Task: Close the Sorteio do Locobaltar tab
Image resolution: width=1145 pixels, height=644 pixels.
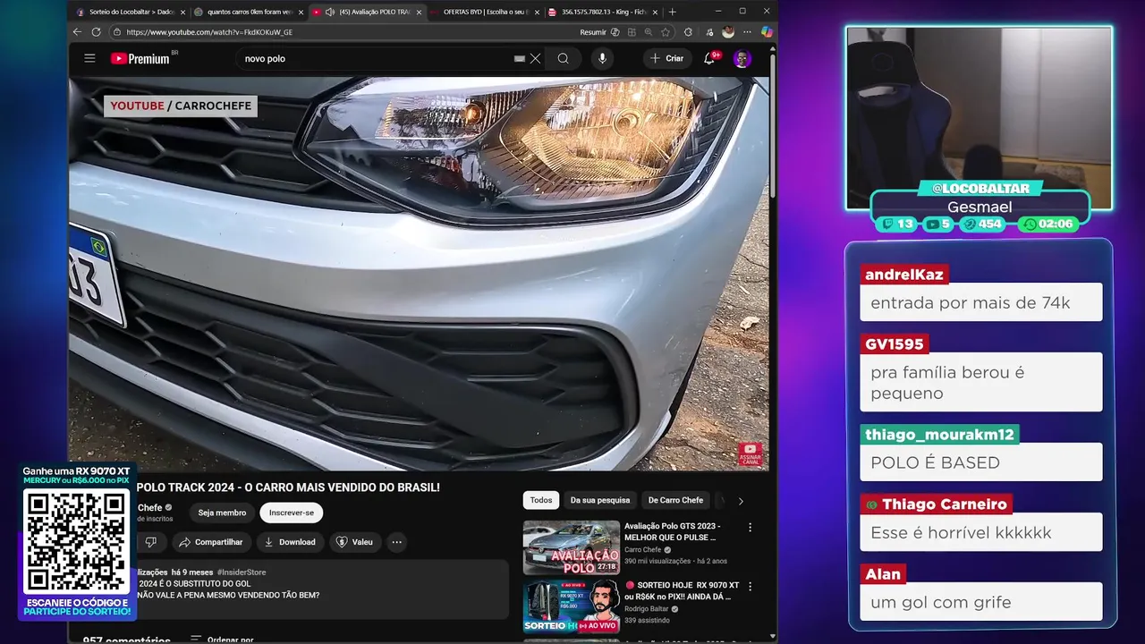Action: click(183, 12)
